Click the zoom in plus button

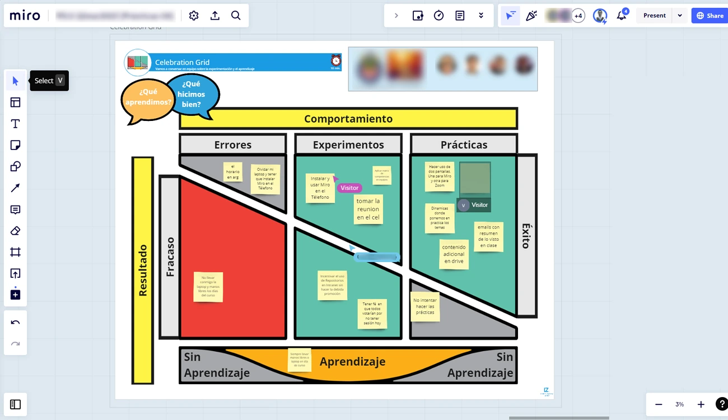tap(701, 404)
